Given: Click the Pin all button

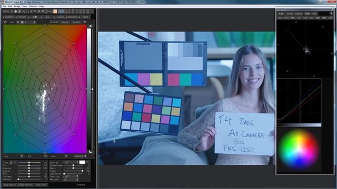Looking at the screenshot, I should 65,22.
